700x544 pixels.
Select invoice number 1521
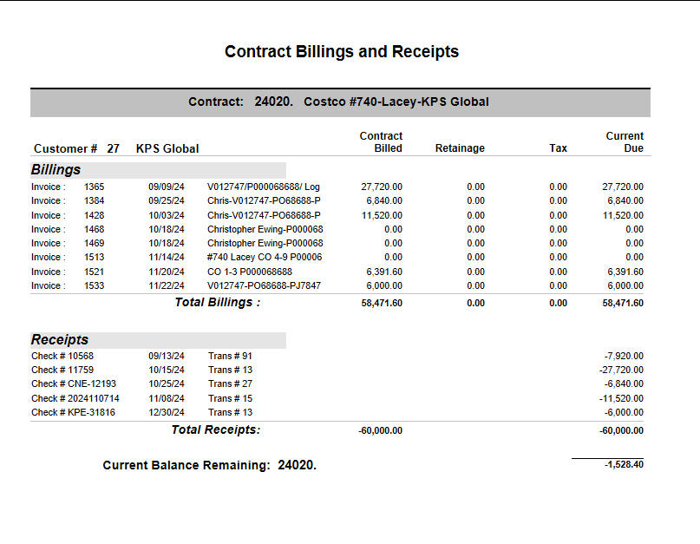[x=95, y=272]
